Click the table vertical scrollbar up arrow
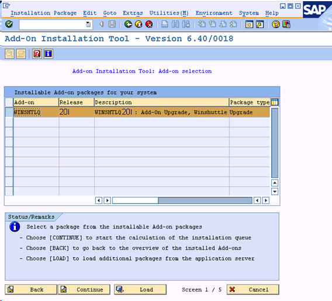The height and width of the screenshot is (301, 332). pos(275,183)
